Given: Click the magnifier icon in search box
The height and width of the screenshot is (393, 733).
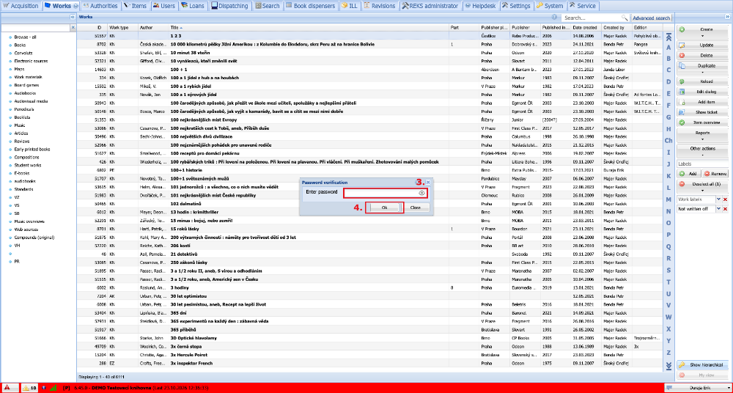Looking at the screenshot, I should (624, 18).
